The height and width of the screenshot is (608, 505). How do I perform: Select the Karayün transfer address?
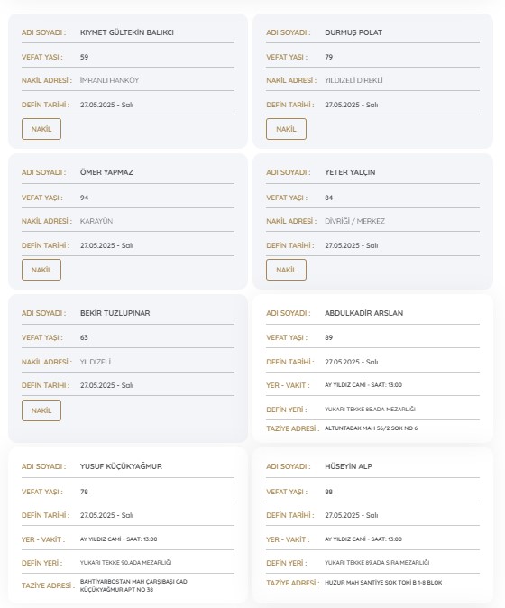click(x=96, y=221)
